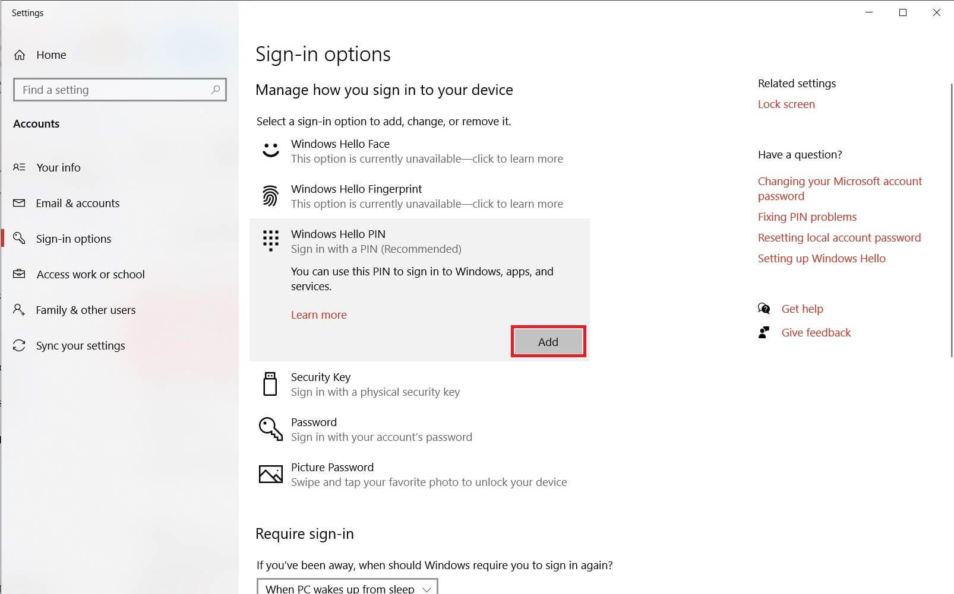Open Learn more link under PIN
The width and height of the screenshot is (954, 594).
[319, 315]
